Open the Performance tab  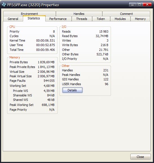point(58,19)
